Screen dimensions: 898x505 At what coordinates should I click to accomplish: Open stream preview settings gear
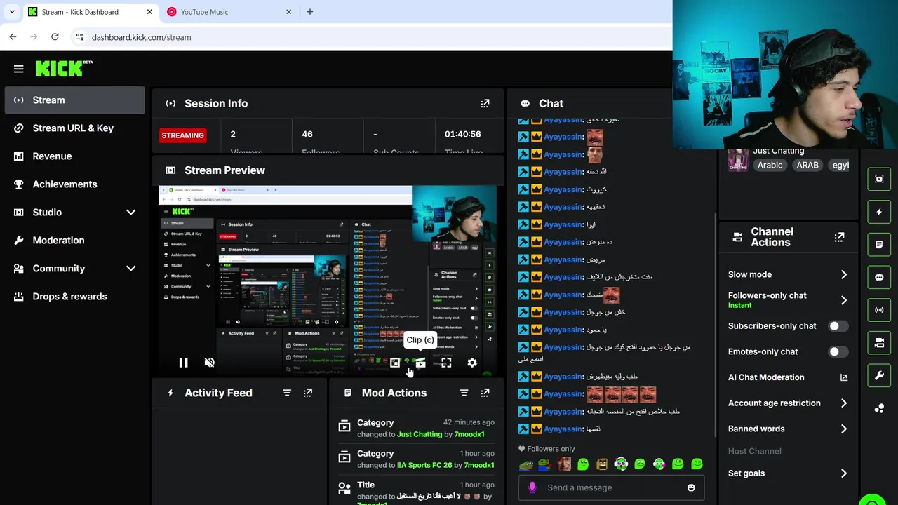coord(472,363)
